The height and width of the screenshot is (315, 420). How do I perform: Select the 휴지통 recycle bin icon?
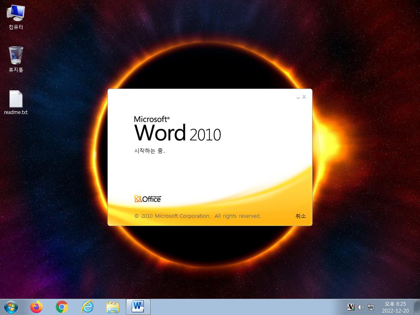16,59
